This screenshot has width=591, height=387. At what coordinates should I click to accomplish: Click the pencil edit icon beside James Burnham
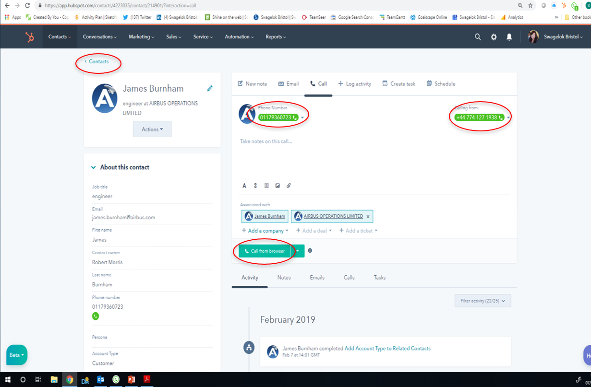pos(210,88)
